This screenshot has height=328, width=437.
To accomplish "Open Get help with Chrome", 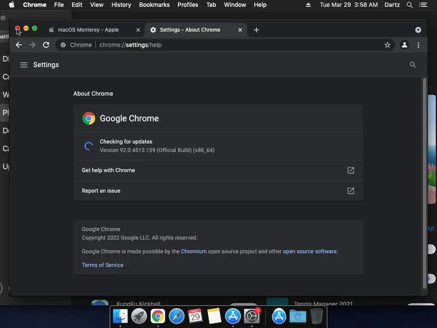I will point(218,170).
